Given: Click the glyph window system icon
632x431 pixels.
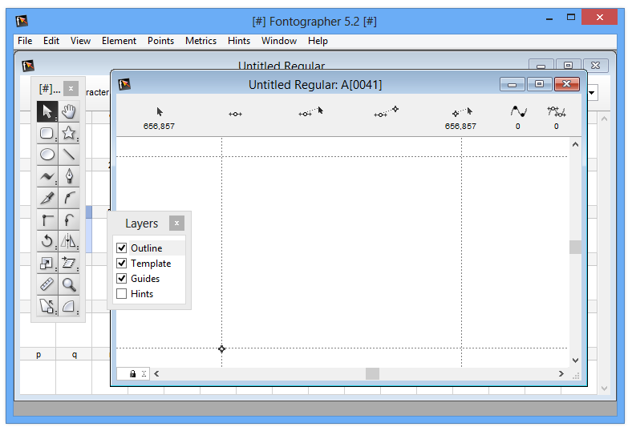Looking at the screenshot, I should (124, 84).
